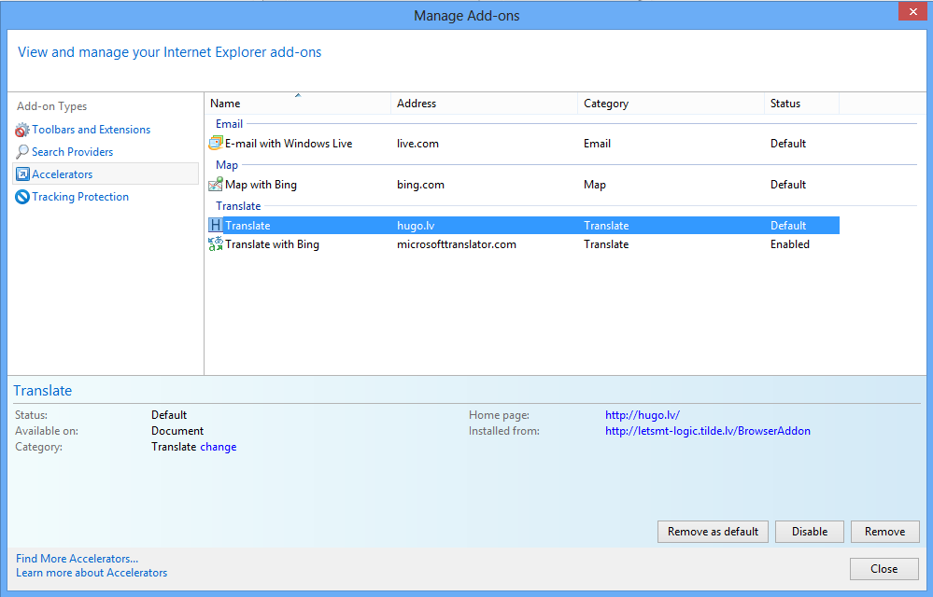Open Tracking Protection add-on type

pyautogui.click(x=80, y=197)
